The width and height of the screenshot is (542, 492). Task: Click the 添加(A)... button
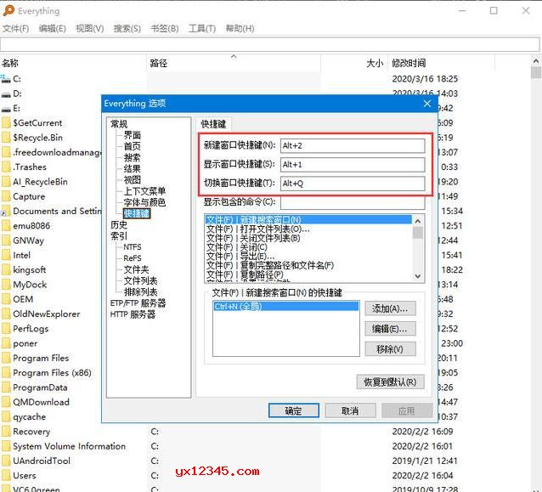[x=390, y=308]
